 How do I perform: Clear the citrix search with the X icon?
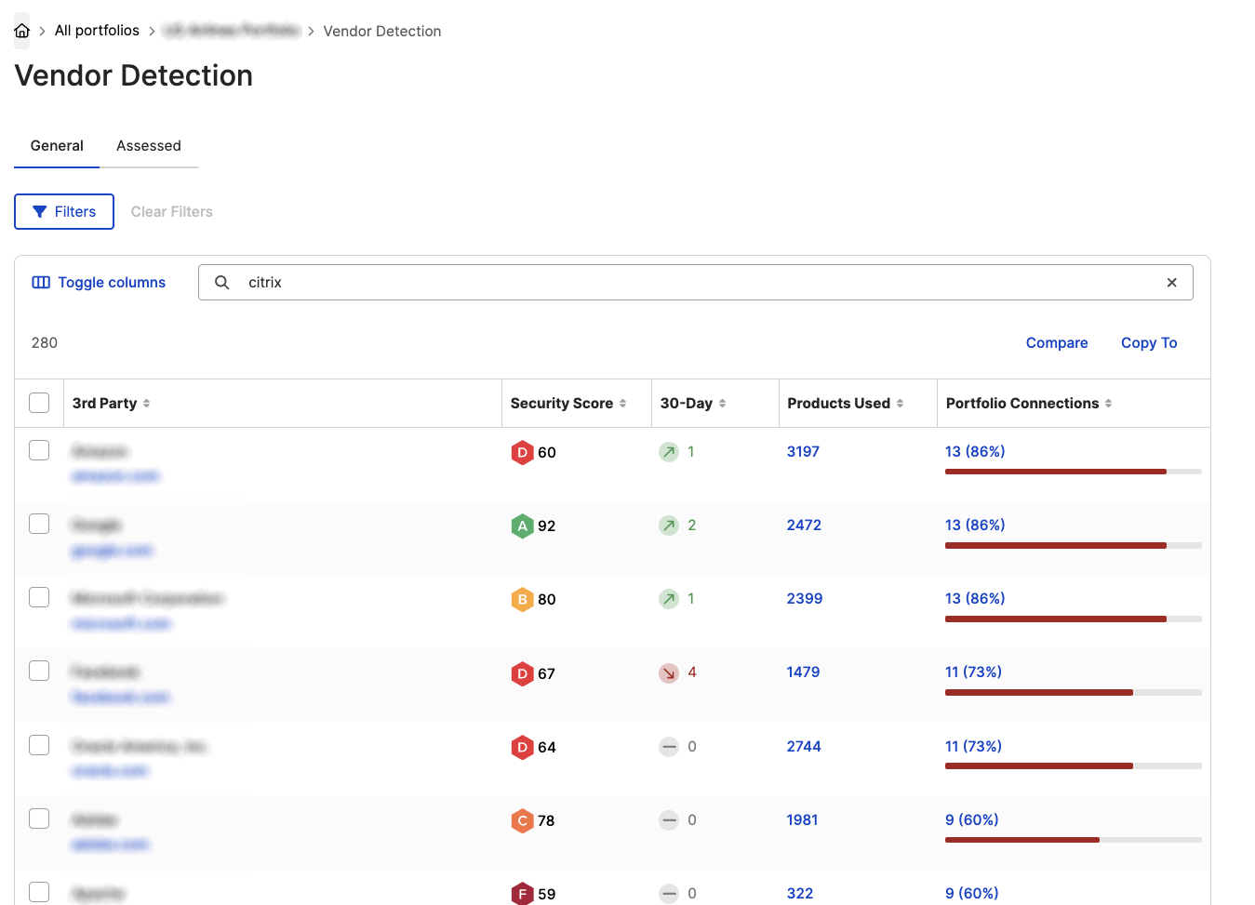(x=1171, y=282)
